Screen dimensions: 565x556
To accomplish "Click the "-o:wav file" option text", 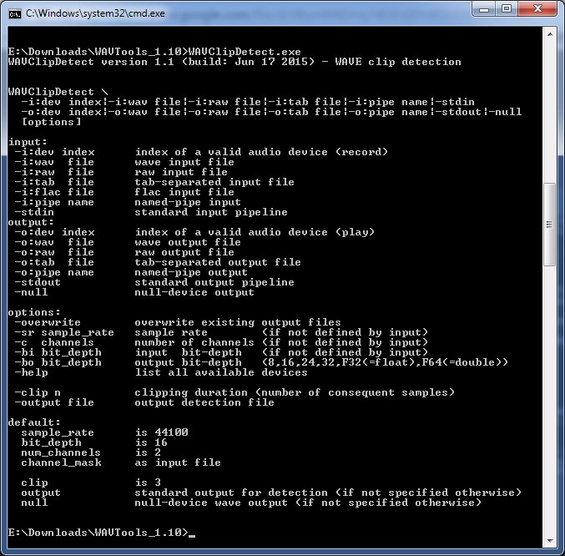I will pyautogui.click(x=55, y=242).
